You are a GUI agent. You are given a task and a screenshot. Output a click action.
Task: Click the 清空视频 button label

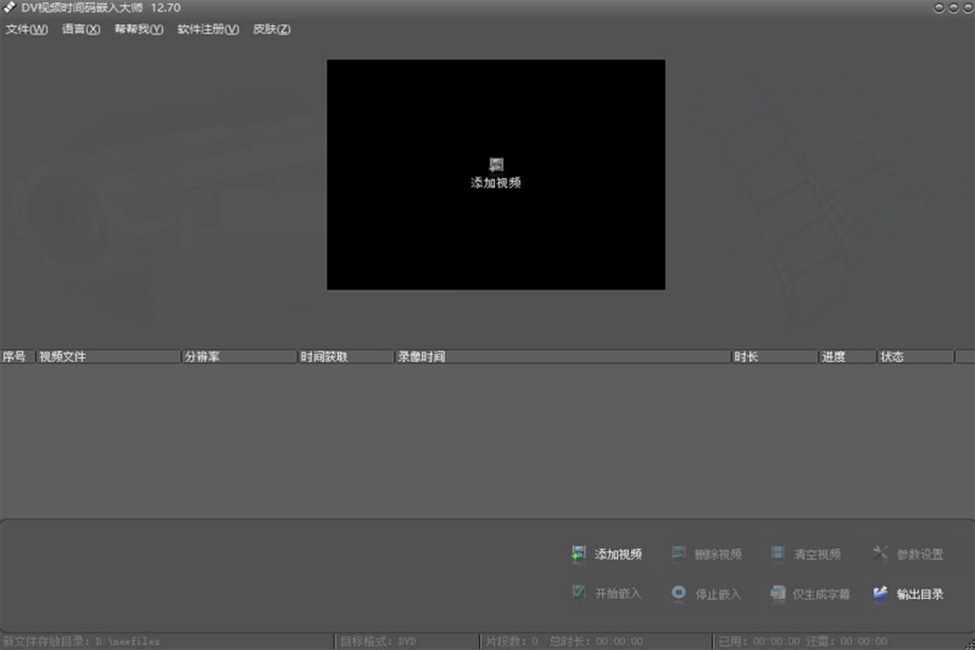817,555
